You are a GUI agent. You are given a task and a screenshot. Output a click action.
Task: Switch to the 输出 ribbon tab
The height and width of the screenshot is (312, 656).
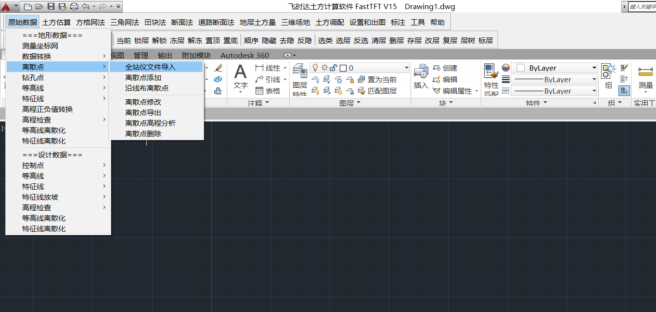pyautogui.click(x=165, y=55)
